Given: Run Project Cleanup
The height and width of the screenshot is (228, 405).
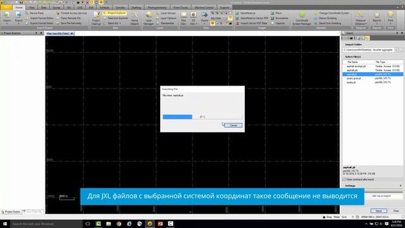Looking at the screenshot, I should pos(96,18).
